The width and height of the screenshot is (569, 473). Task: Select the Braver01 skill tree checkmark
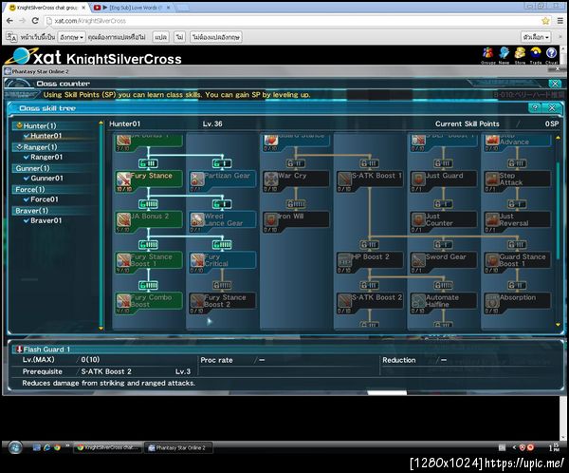(27, 220)
